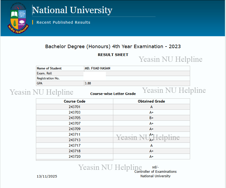Select the GPA value 3.88

[88, 83]
